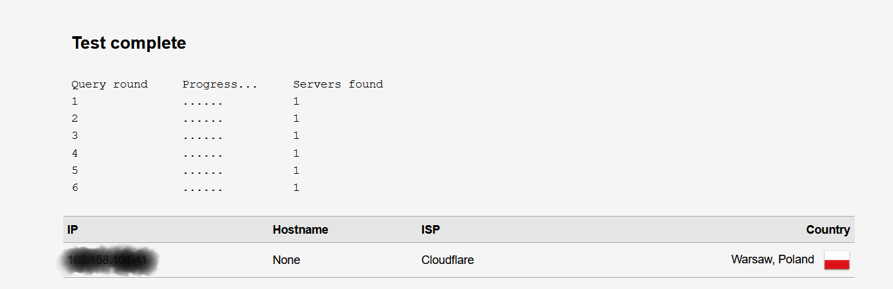Select the ISP column header
The height and width of the screenshot is (289, 893).
pyautogui.click(x=431, y=230)
